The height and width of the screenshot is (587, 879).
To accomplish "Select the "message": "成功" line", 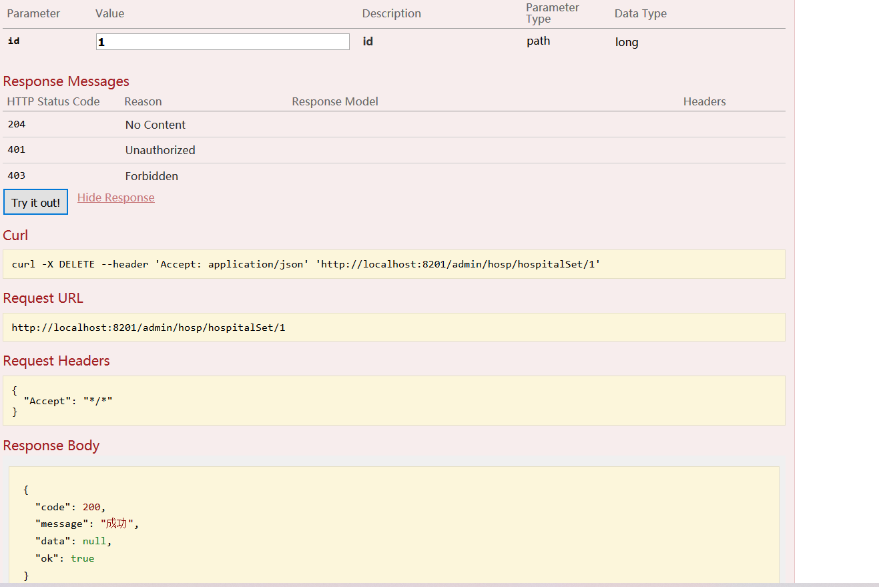I will pos(87,524).
